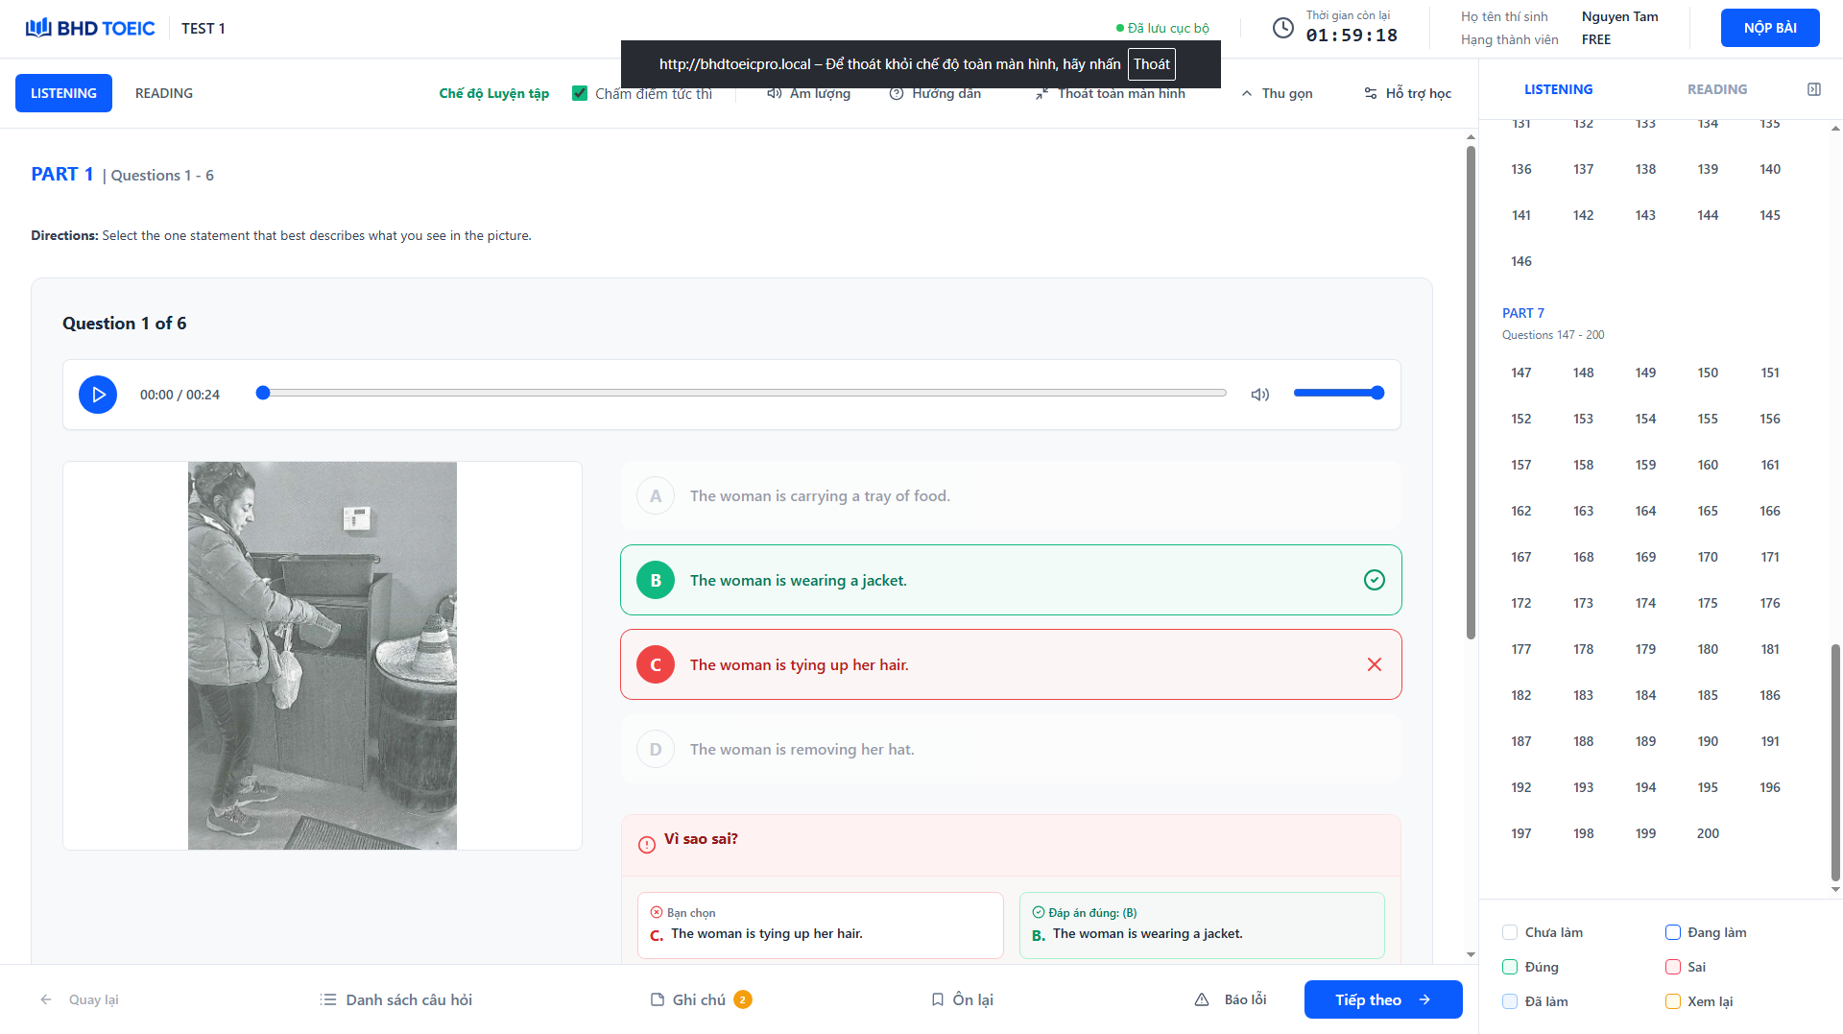Toggle the Sai filter checkbox
This screenshot has width=1843, height=1034.
(1673, 967)
